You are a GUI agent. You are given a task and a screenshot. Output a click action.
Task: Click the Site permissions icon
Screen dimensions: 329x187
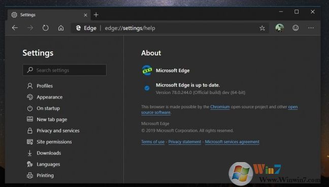point(30,142)
